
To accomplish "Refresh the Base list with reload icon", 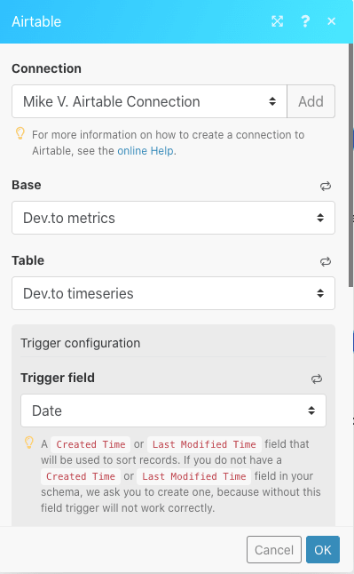I will (x=326, y=186).
